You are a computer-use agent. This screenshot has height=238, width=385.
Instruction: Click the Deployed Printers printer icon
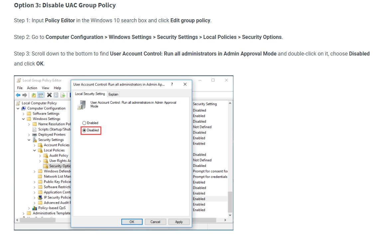35,135
